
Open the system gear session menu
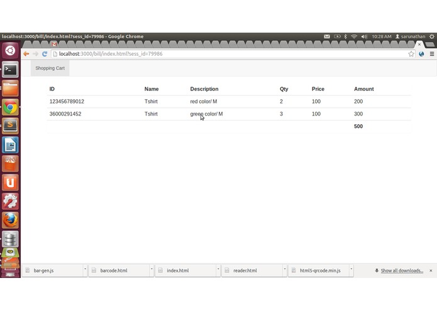click(x=432, y=36)
